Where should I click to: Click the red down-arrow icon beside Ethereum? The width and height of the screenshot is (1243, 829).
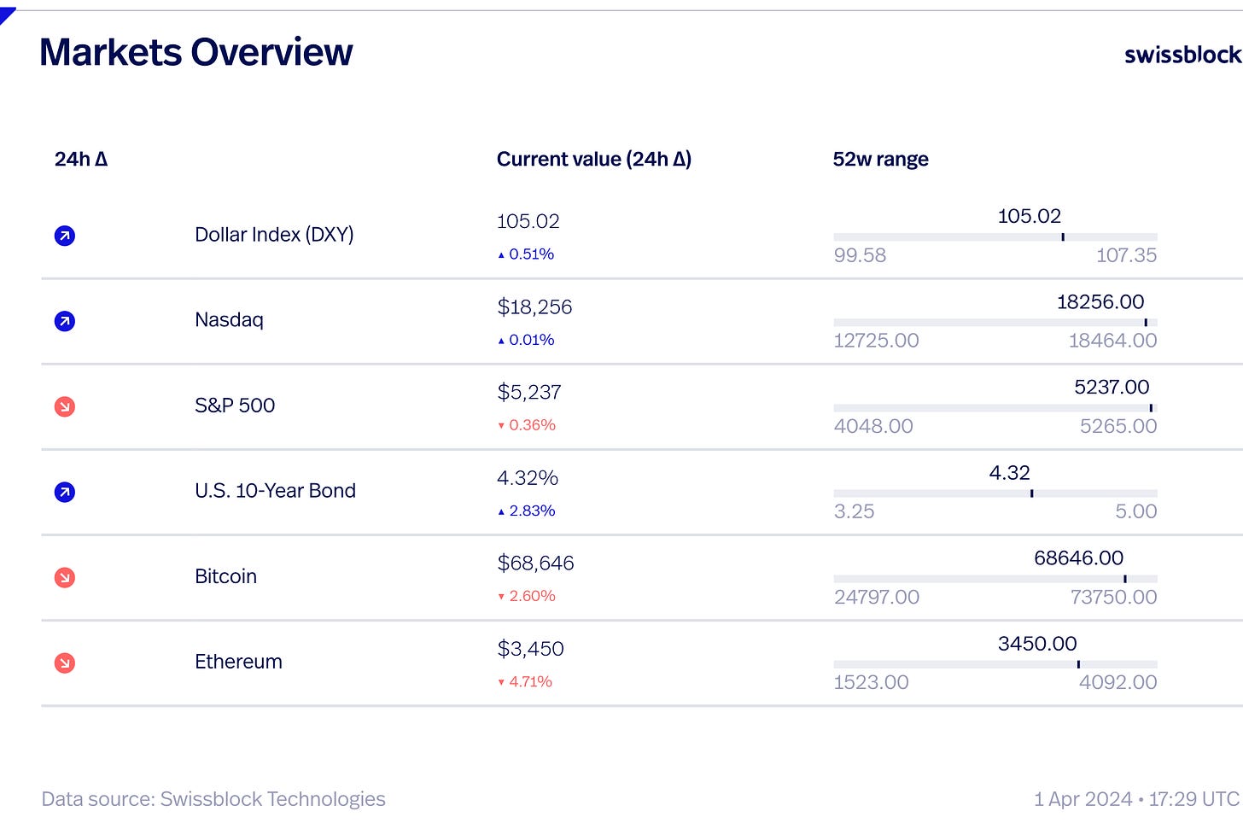pyautogui.click(x=65, y=663)
